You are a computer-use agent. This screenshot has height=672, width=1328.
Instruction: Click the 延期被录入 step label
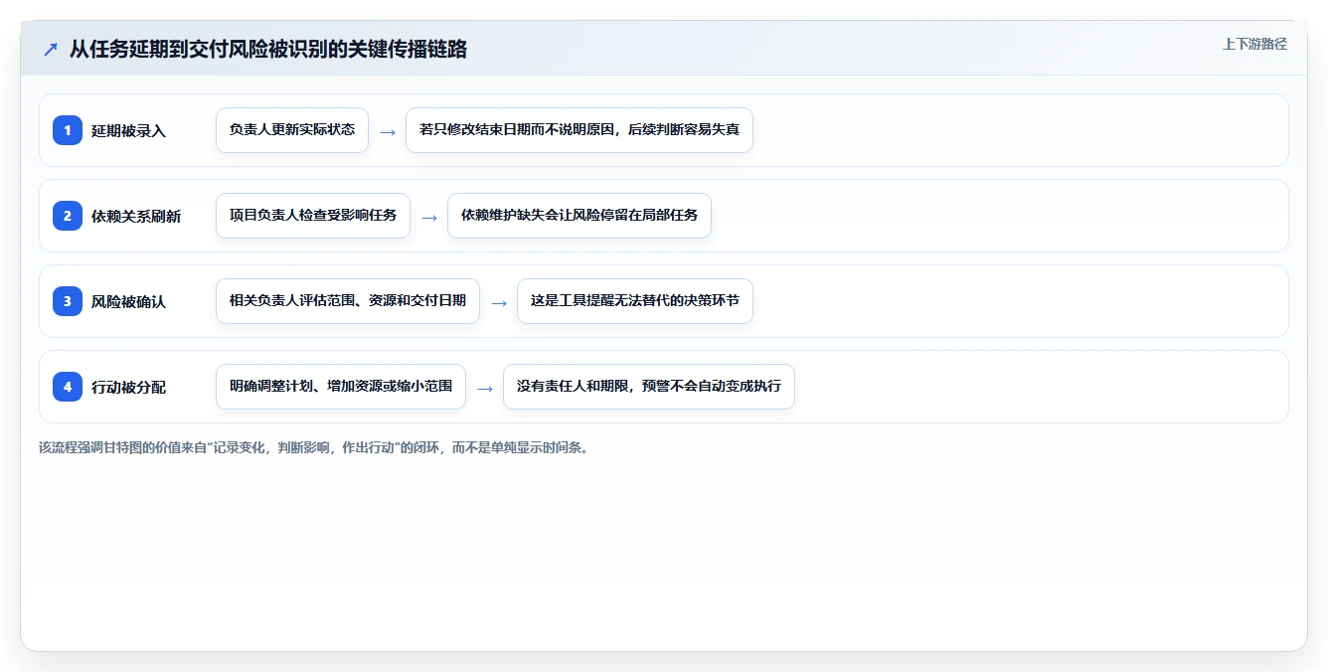[x=128, y=131]
